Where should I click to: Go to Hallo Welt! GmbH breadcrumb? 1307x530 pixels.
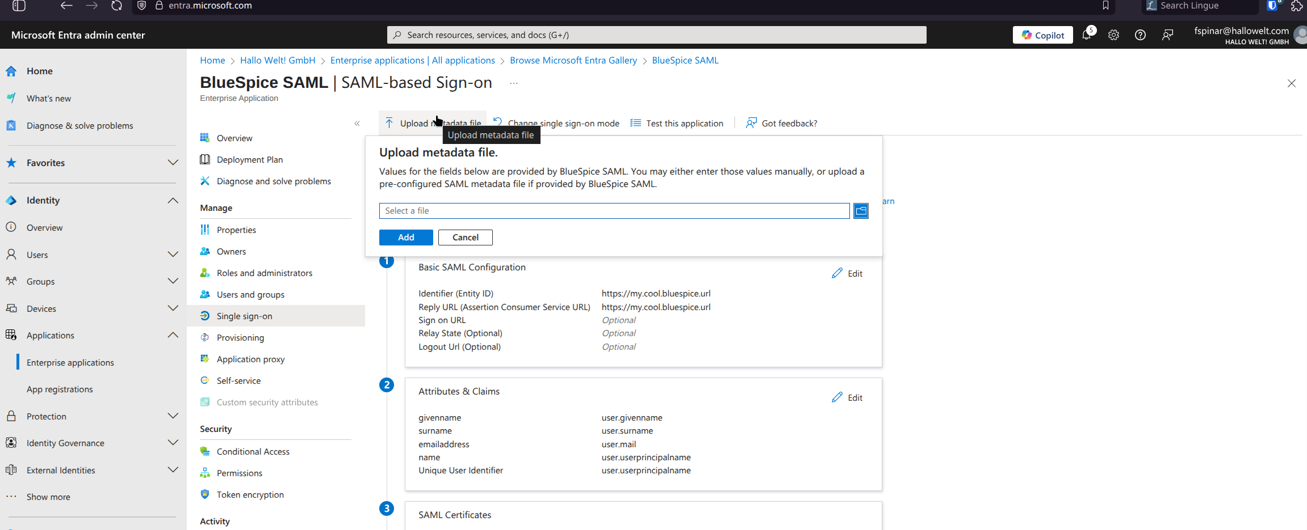click(x=278, y=60)
